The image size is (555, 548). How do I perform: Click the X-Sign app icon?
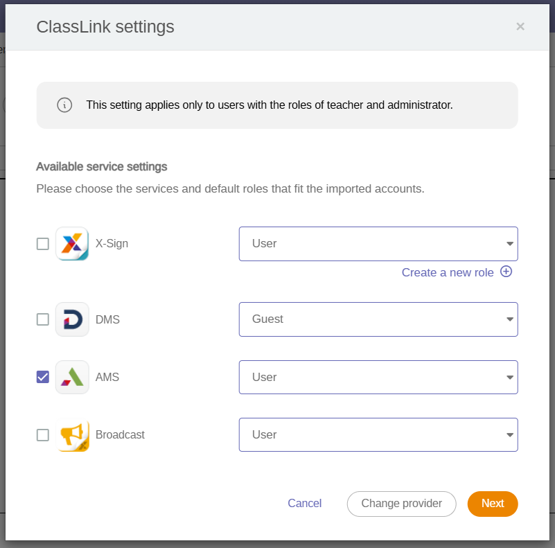pyautogui.click(x=72, y=244)
